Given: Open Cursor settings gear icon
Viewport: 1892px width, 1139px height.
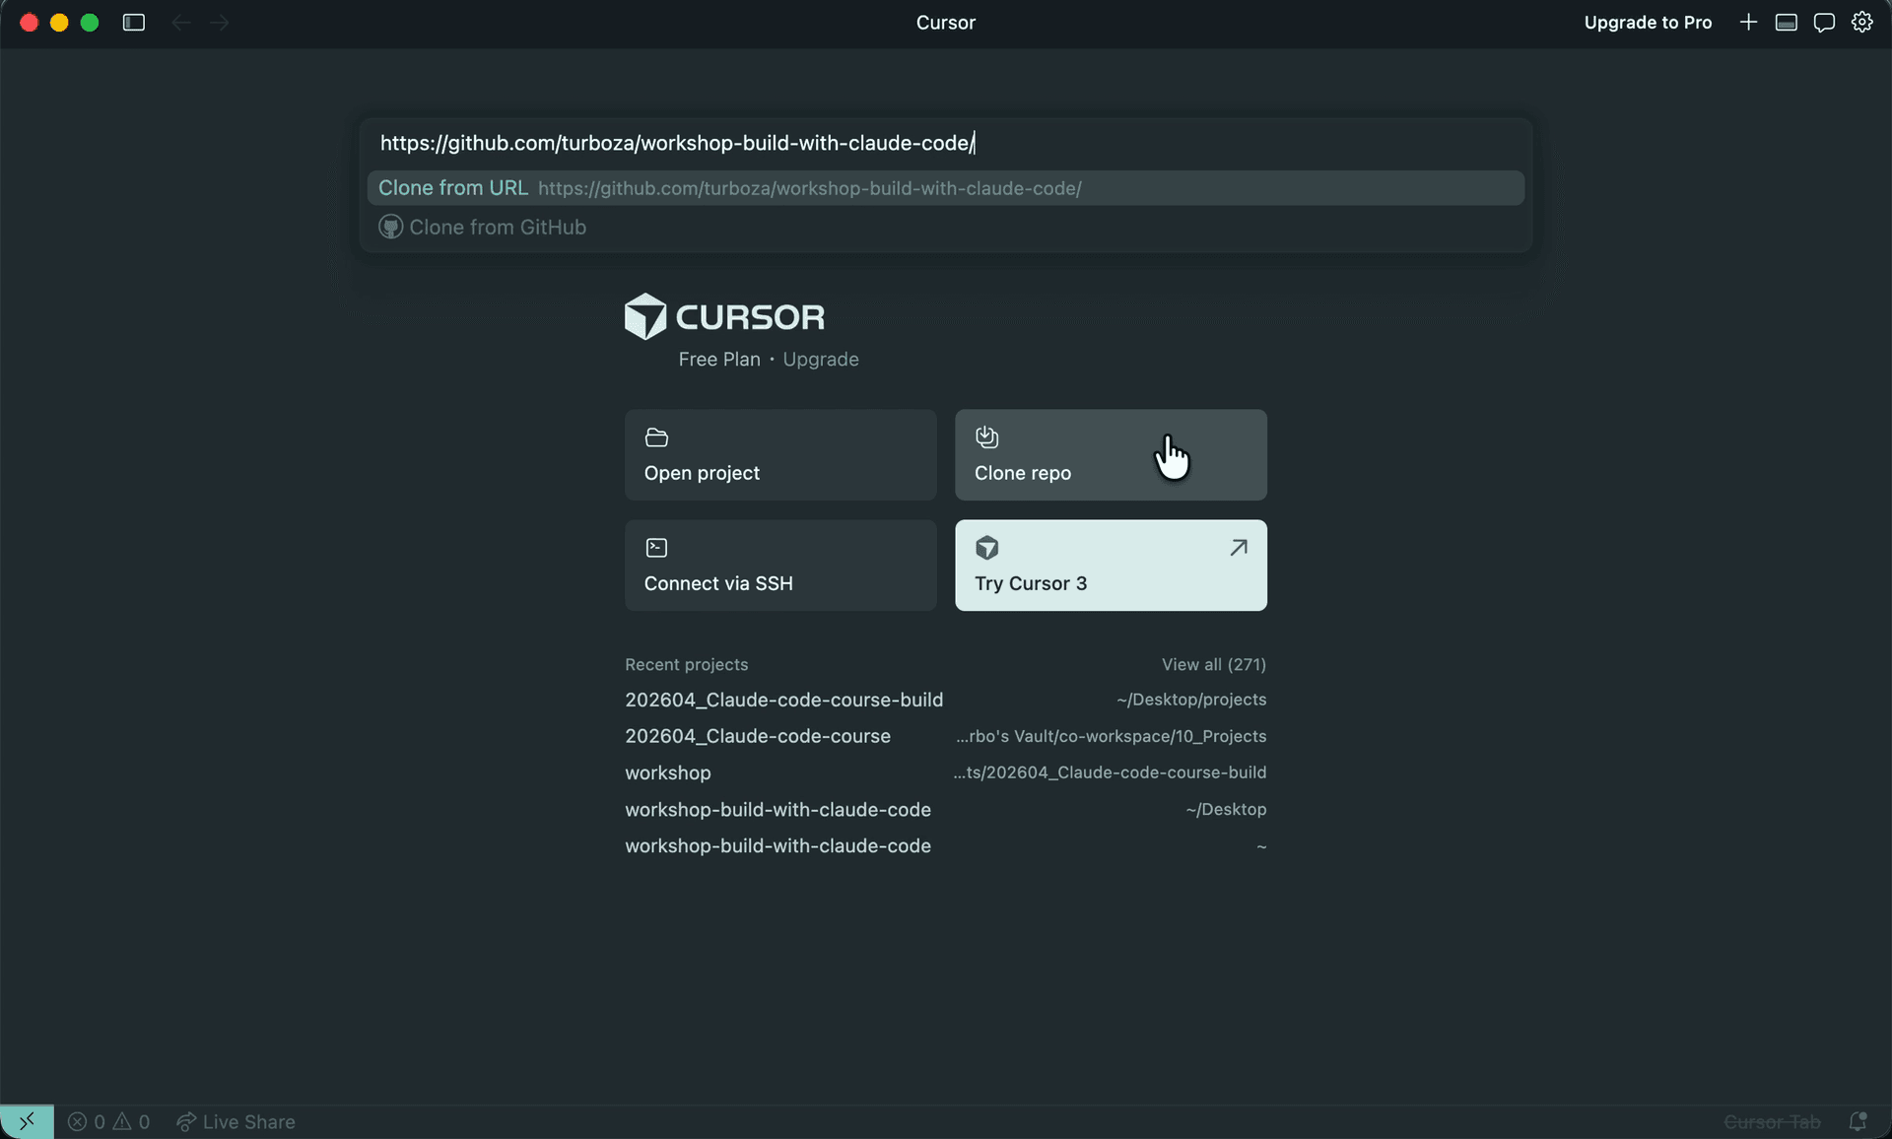Looking at the screenshot, I should 1861,22.
